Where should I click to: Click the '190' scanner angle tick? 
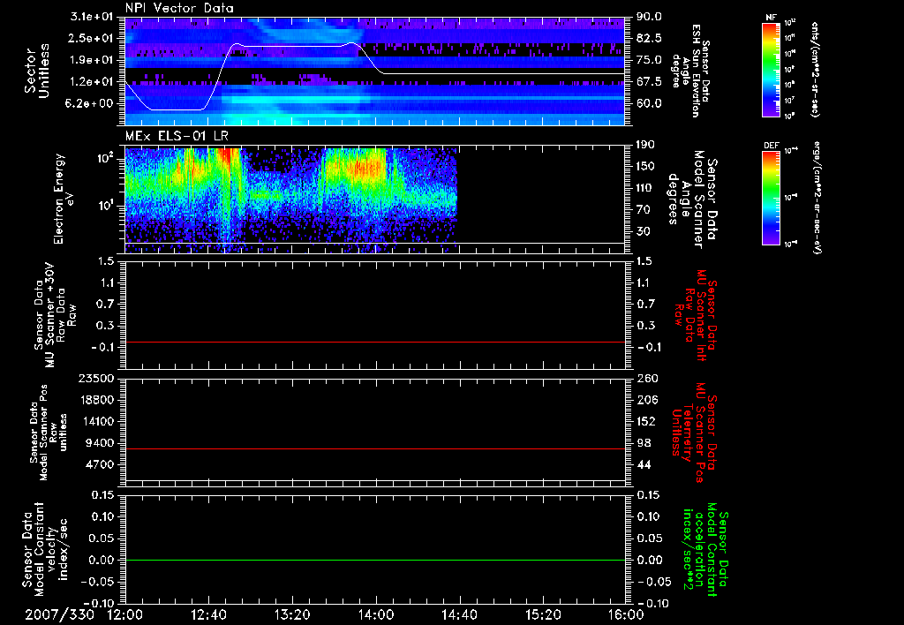[x=645, y=145]
